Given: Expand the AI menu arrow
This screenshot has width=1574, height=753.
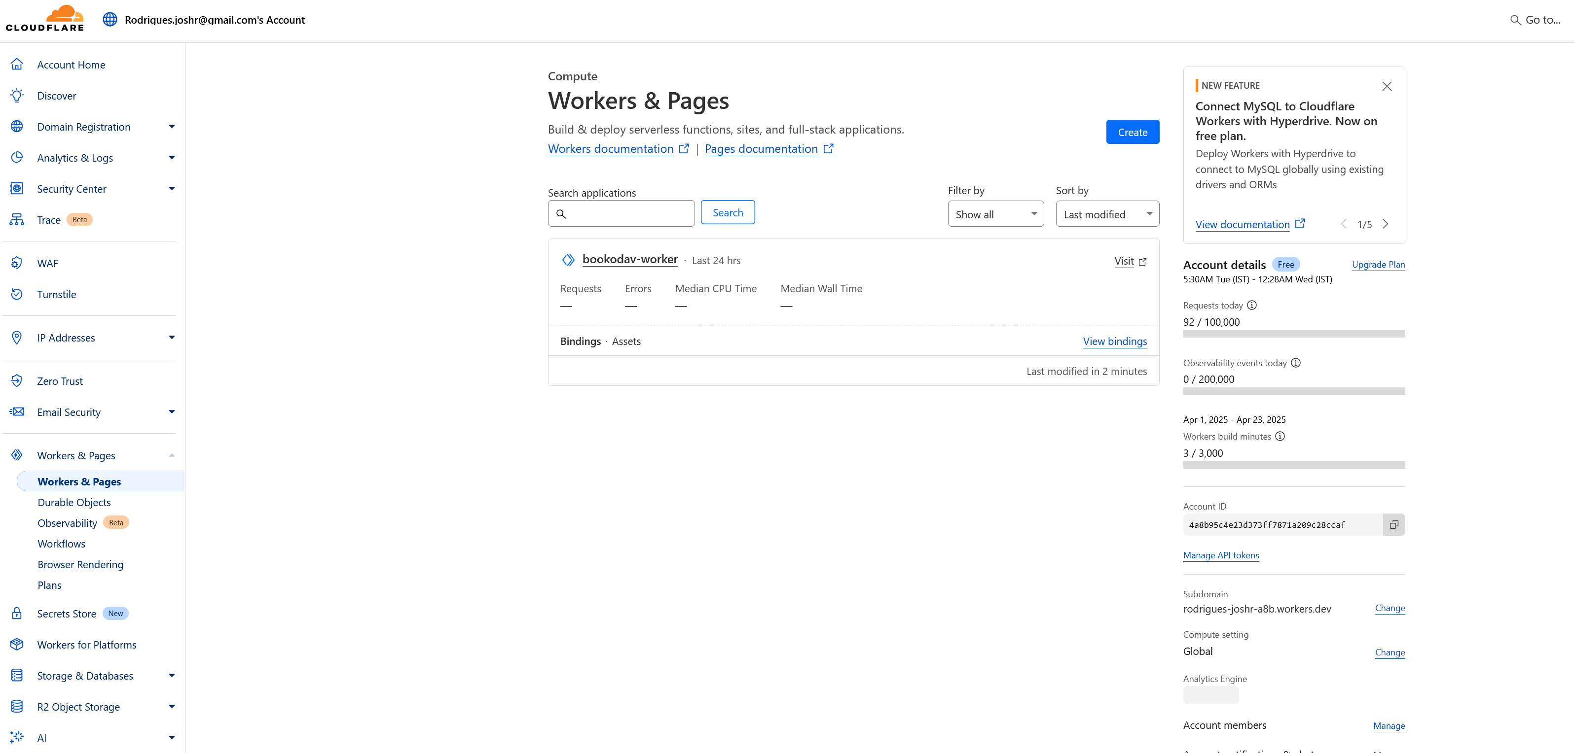Looking at the screenshot, I should pyautogui.click(x=172, y=737).
